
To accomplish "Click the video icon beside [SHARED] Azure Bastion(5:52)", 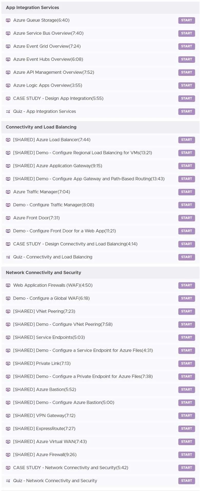I will 8,390.
